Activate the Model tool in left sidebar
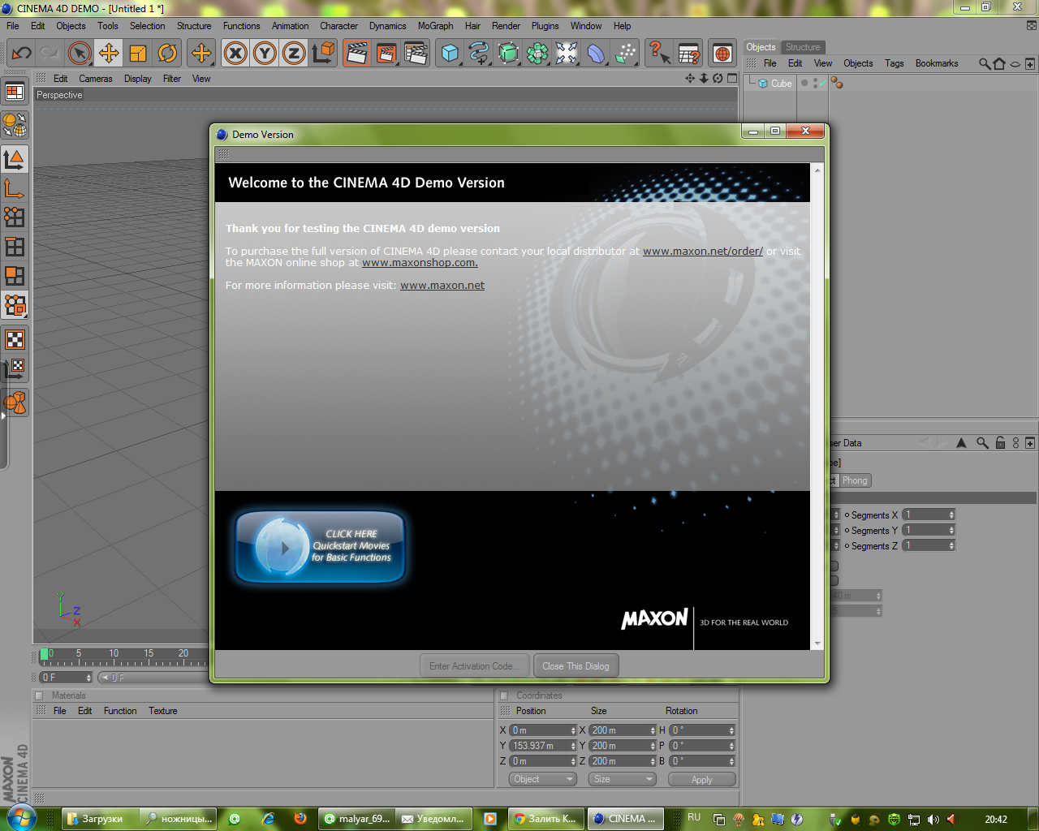1039x831 pixels. tap(15, 159)
